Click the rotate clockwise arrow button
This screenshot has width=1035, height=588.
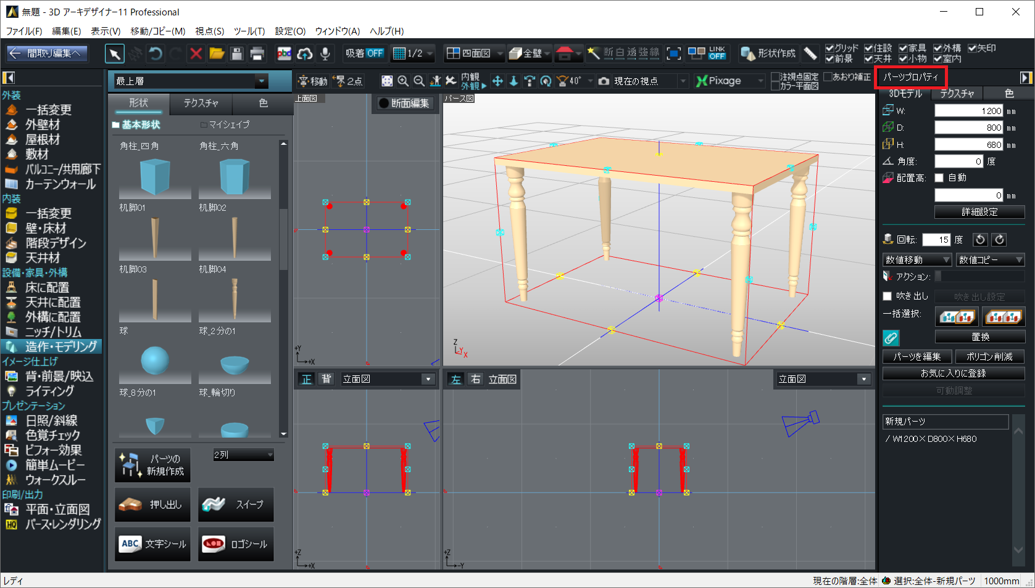pos(999,240)
